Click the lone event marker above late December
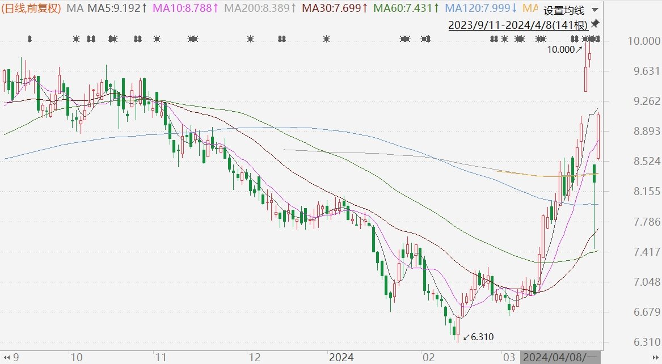 [326, 39]
